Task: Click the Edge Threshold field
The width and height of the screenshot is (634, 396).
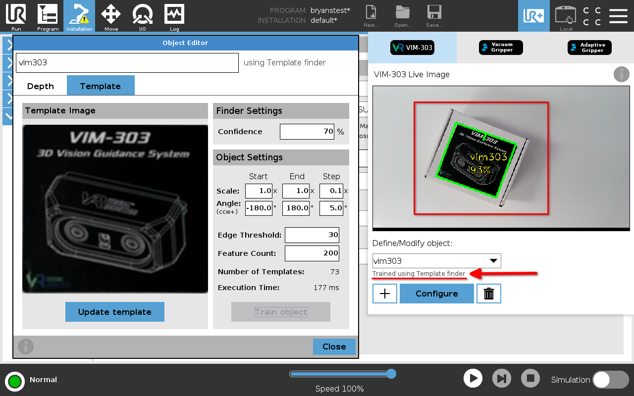Action: tap(312, 235)
